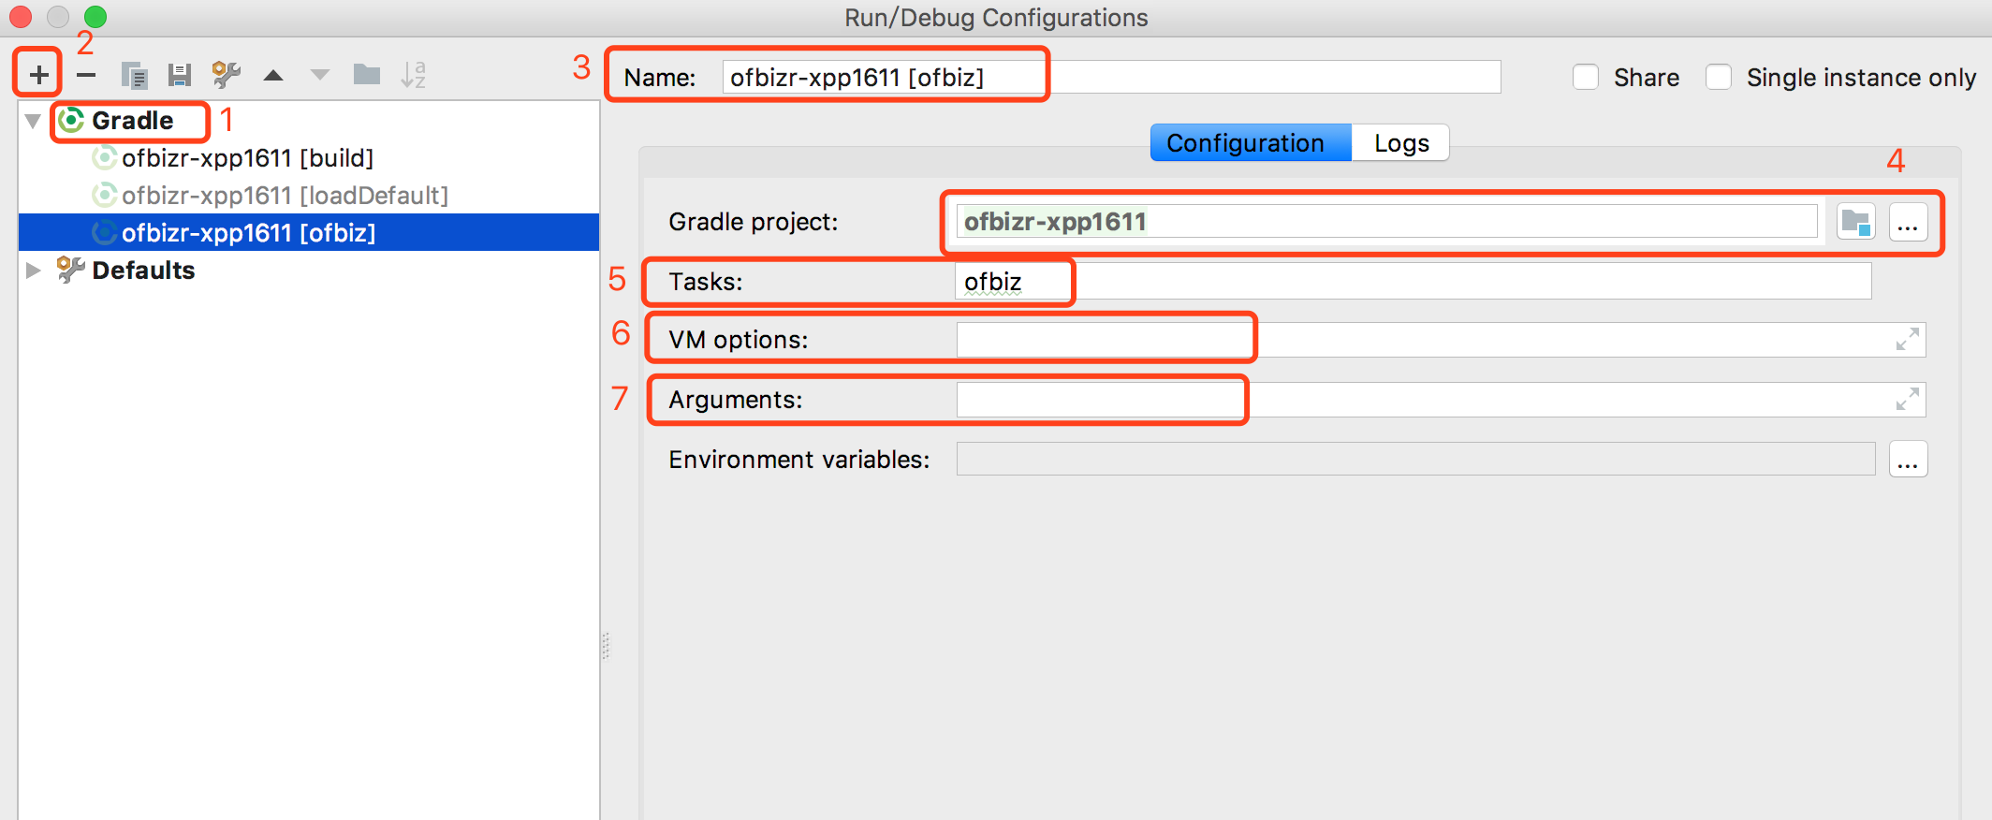Open the Environment variables ellipsis dialog
This screenshot has width=1992, height=820.
pyautogui.click(x=1908, y=460)
